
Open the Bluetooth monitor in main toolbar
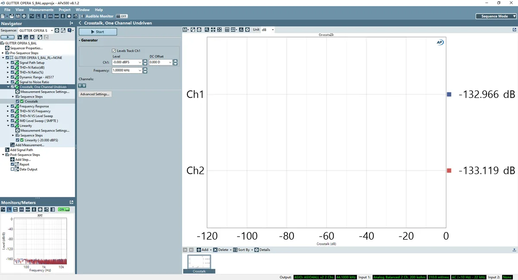point(63,16)
